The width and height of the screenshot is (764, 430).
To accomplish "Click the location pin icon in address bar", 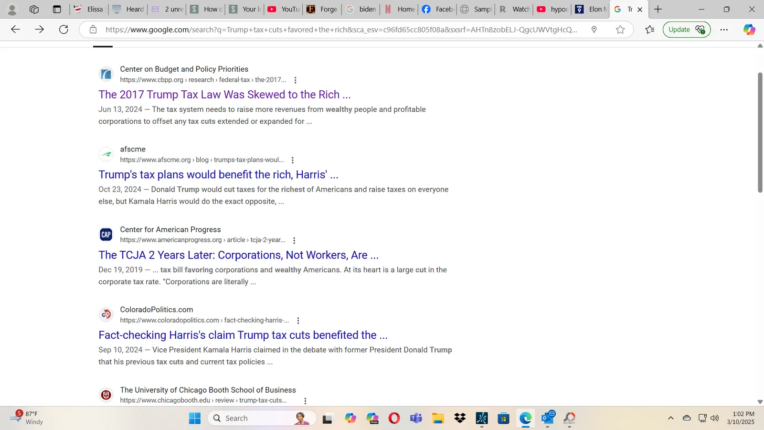I will click(x=594, y=30).
